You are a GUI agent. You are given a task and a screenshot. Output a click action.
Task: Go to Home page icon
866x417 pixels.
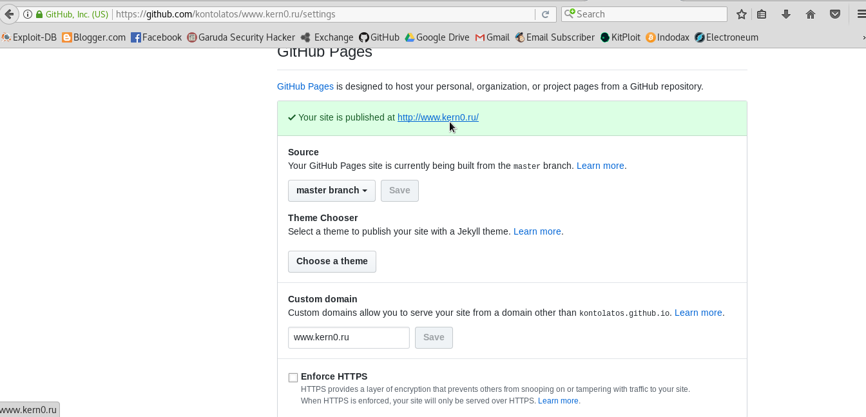[811, 14]
